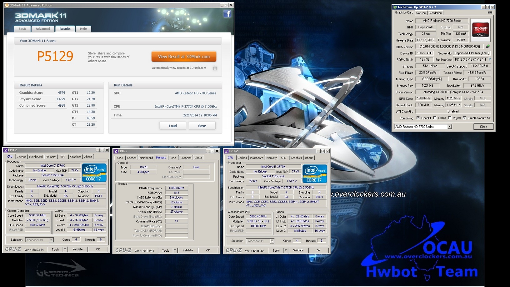
Task: Click the Intel Core i7 logo in right CPU-Z window
Action: (315, 174)
